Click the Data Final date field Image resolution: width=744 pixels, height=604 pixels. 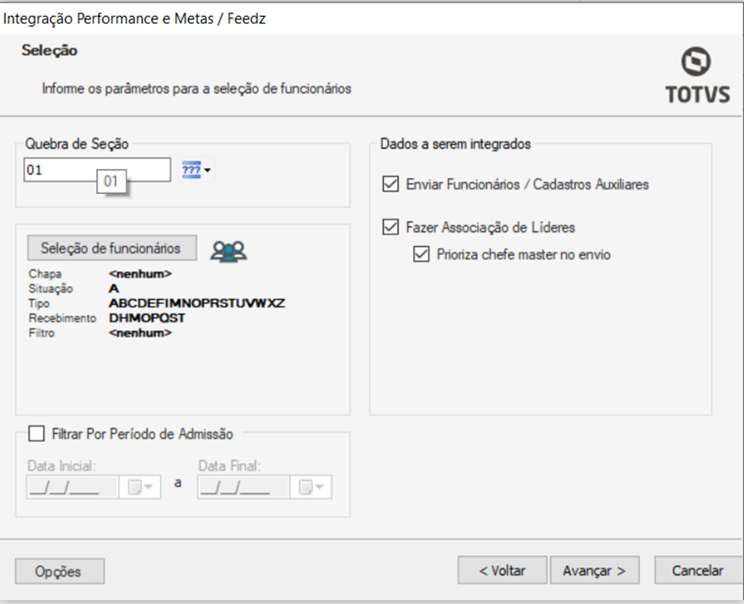click(243, 486)
